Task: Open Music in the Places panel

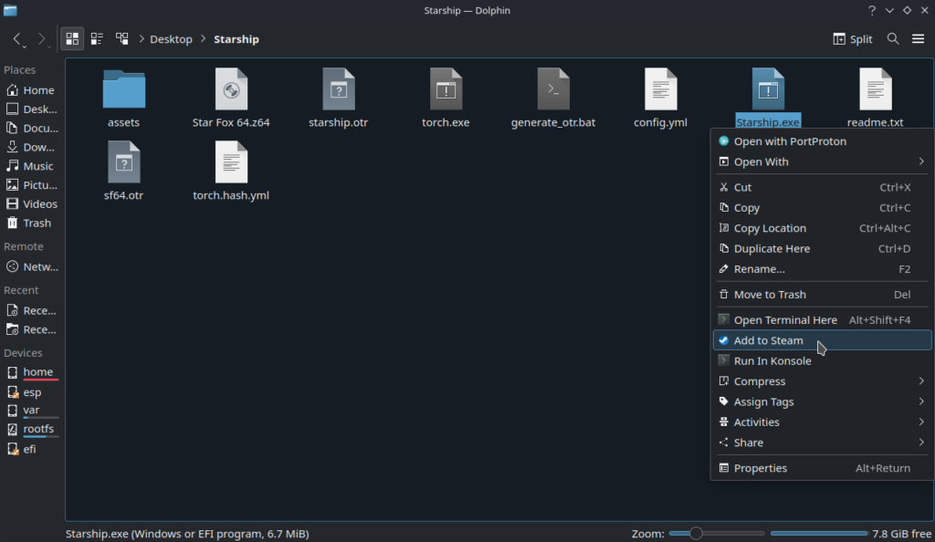Action: [x=37, y=166]
